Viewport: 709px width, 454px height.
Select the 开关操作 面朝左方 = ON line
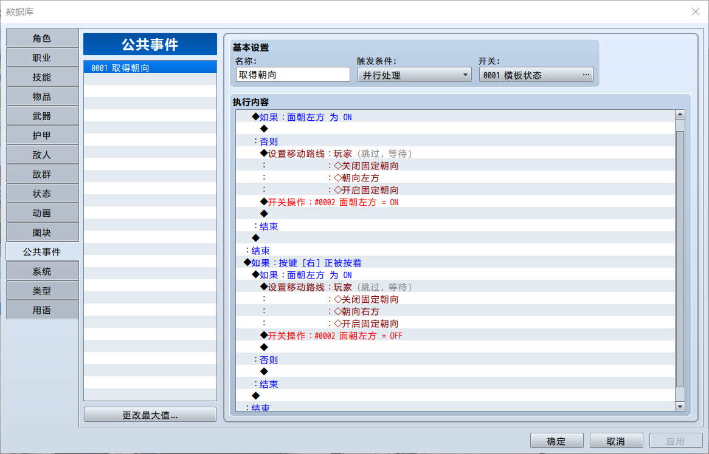[455, 202]
